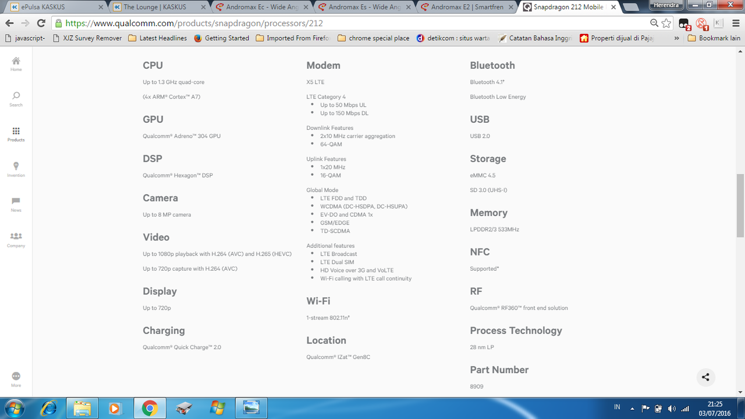Open File Explorer folder icon in taskbar
The height and width of the screenshot is (419, 745).
(x=82, y=408)
